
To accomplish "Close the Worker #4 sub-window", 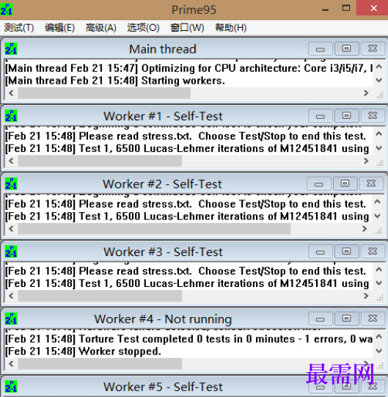I will point(373,318).
